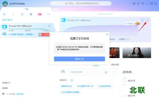Start tasks with the greyed download arrow
Image resolution: width=159 pixels, height=97 pixels.
tap(13, 14)
